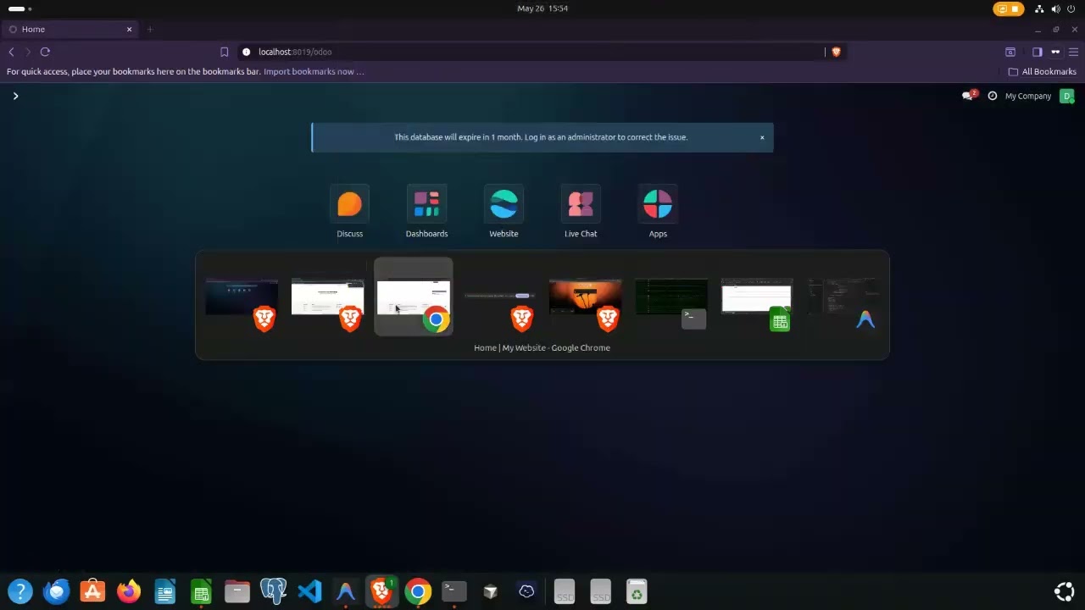Switch to the narrow Brave window thumbnail
This screenshot has width=1085, height=610.
coord(499,298)
